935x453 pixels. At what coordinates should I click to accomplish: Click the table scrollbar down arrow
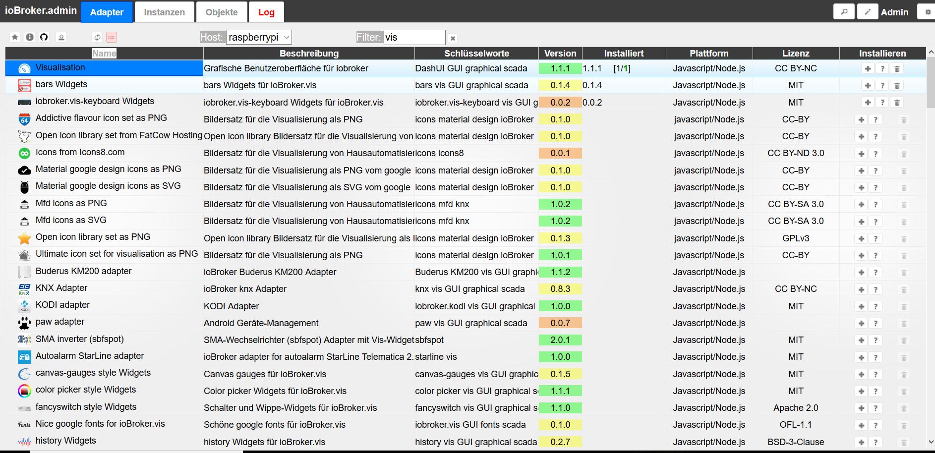click(931, 442)
